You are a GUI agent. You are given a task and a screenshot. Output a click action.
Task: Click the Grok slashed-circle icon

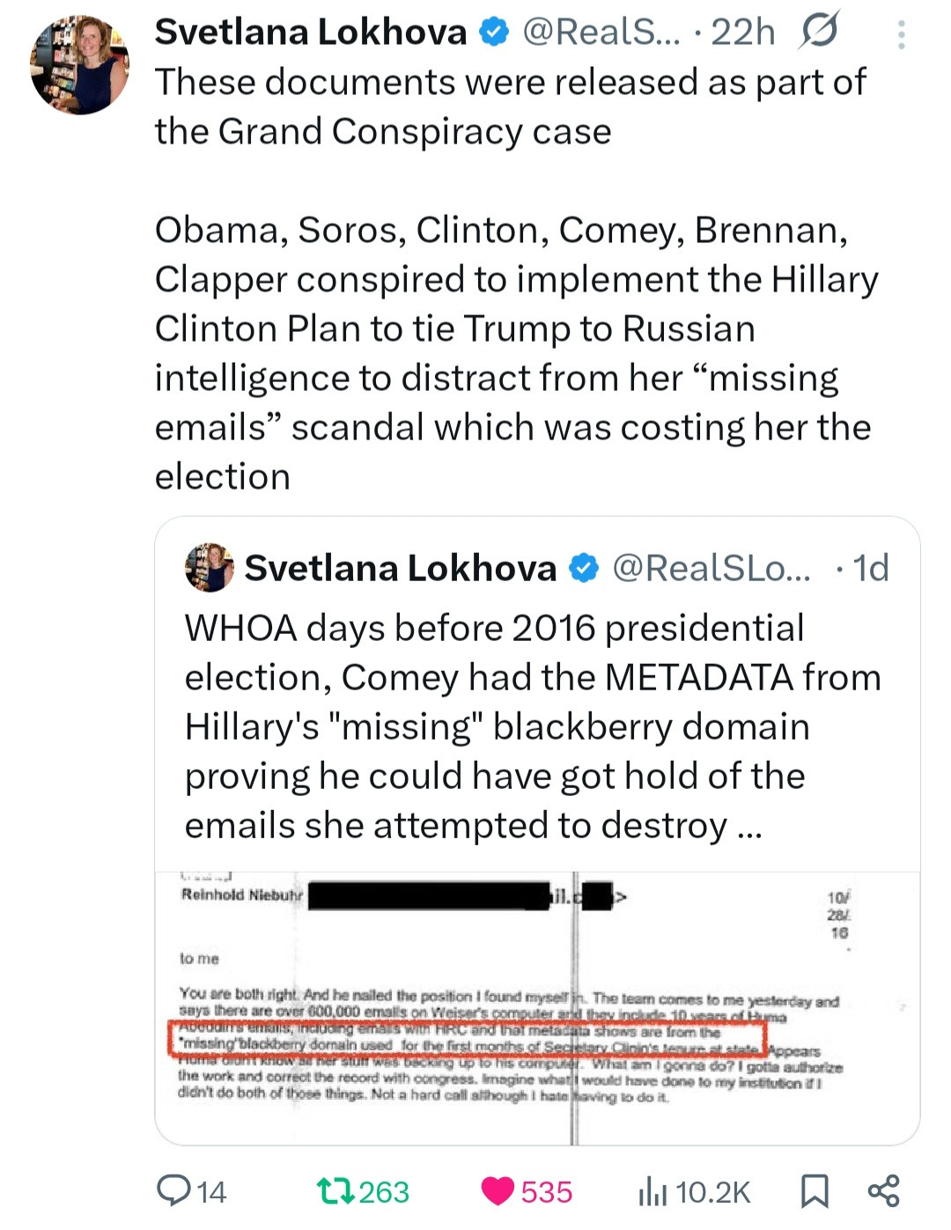click(819, 33)
